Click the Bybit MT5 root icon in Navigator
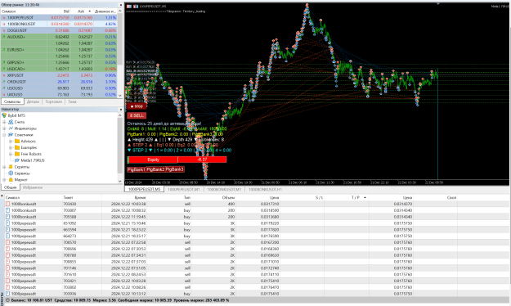The image size is (511, 306). click(4, 115)
